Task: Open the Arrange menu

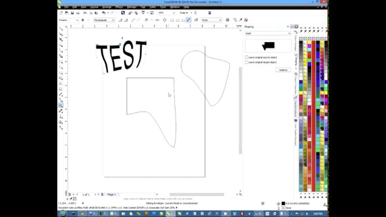Action: pos(107,7)
